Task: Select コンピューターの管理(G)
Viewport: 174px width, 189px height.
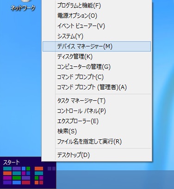Action: pos(97,67)
